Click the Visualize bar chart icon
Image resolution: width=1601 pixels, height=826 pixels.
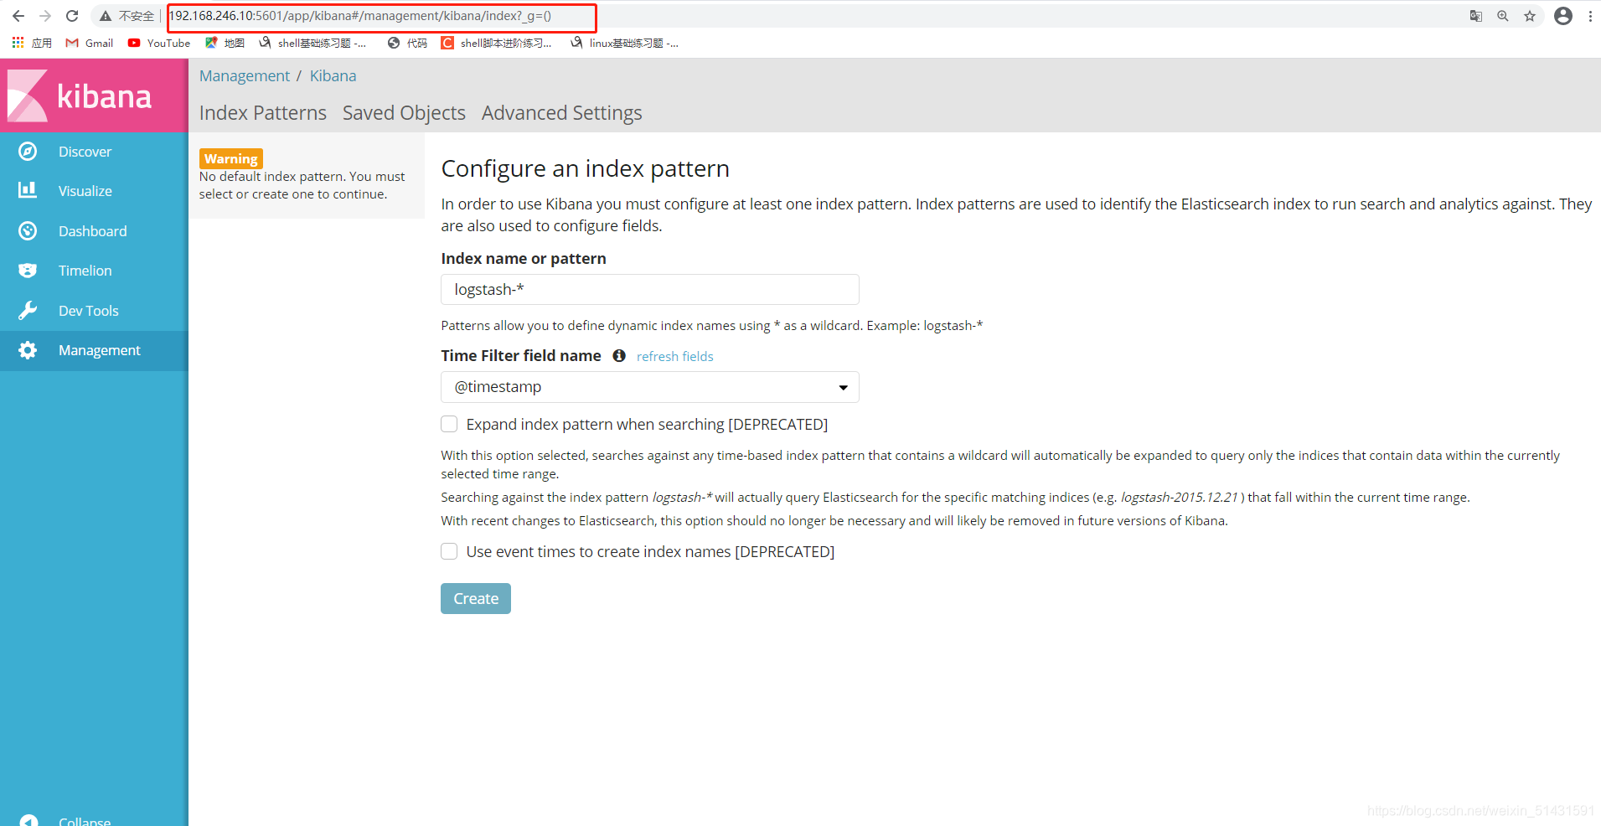[x=28, y=191]
